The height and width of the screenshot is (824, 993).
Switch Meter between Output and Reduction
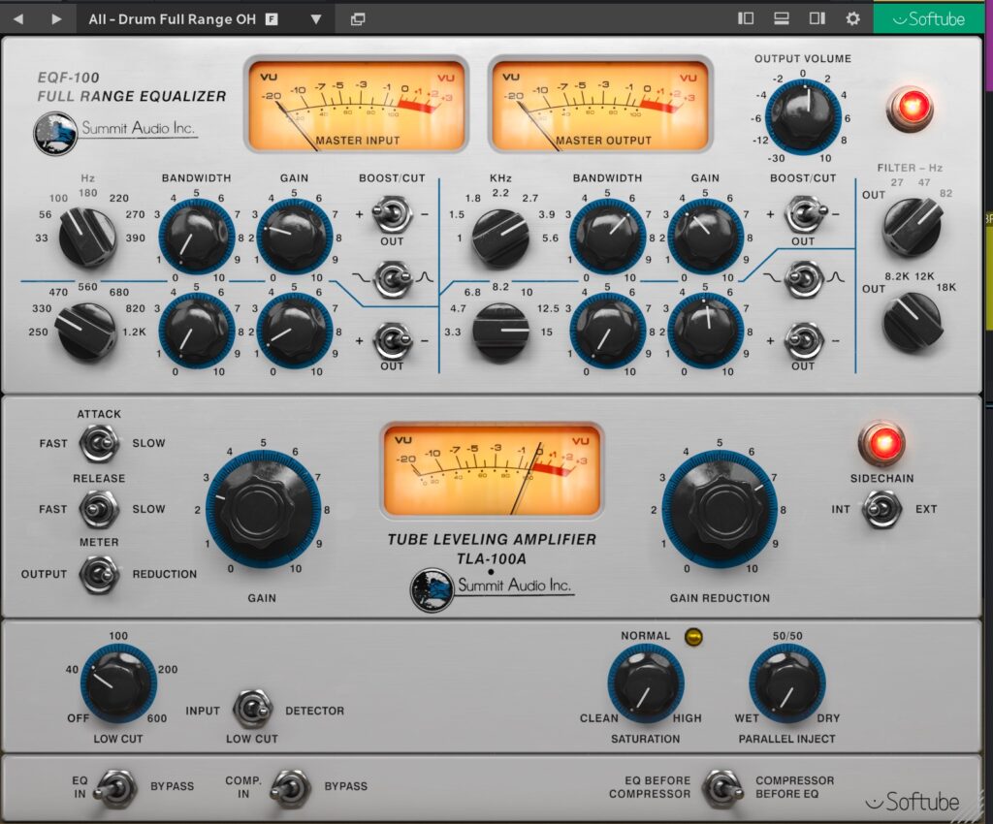click(99, 574)
